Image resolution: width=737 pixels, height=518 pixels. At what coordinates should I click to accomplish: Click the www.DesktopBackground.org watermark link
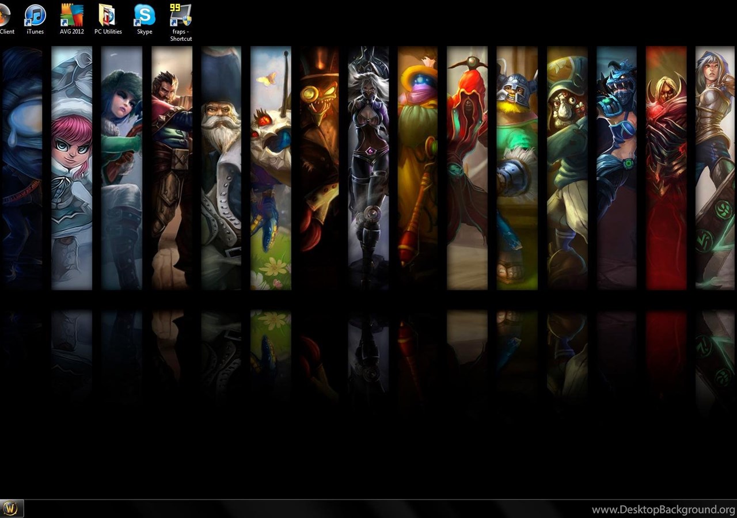coord(663,509)
